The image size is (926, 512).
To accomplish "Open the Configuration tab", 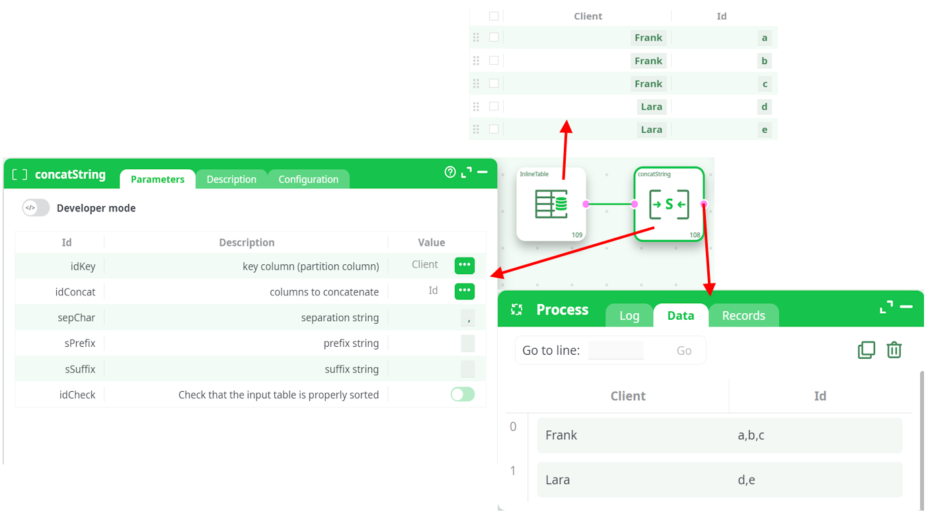I will tap(308, 180).
